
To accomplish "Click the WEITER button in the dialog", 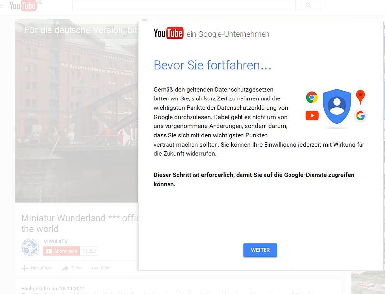I will tap(260, 250).
